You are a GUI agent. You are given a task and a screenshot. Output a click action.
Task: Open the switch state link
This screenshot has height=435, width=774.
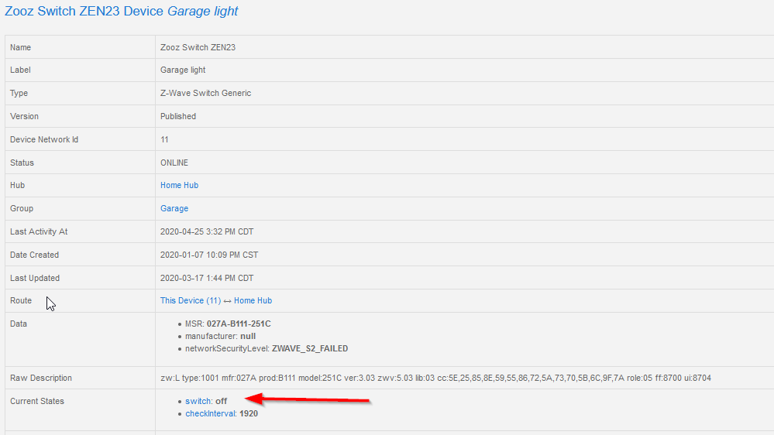click(198, 402)
